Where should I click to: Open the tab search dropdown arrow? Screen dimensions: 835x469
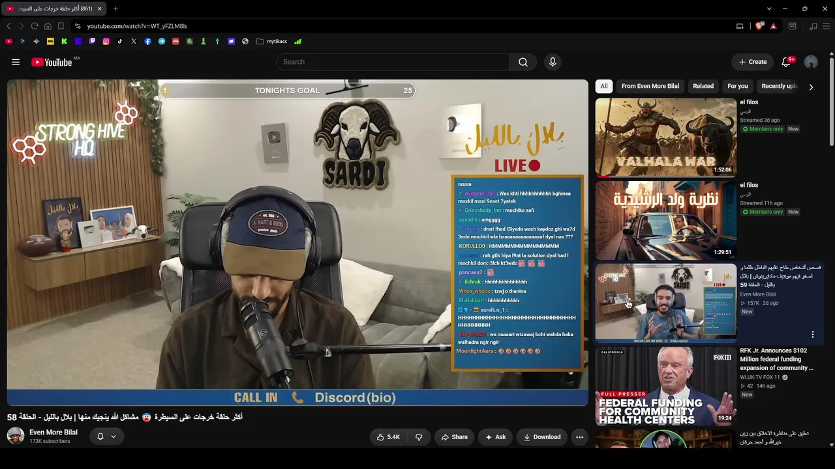tap(769, 8)
